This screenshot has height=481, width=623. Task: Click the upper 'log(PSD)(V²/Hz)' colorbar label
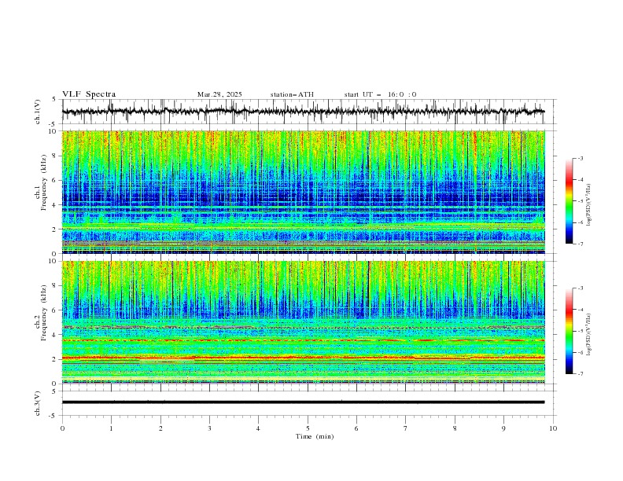pos(588,205)
